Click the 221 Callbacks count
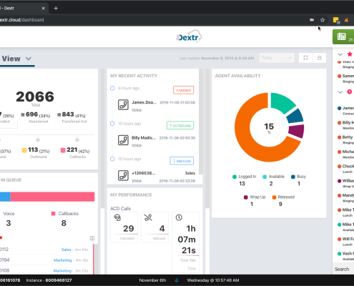 tap(72, 149)
